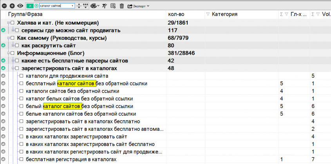This screenshot has width=331, height=164.
Task: Click the multi-dot move-down arrow icon
Action: click(x=85, y=6)
